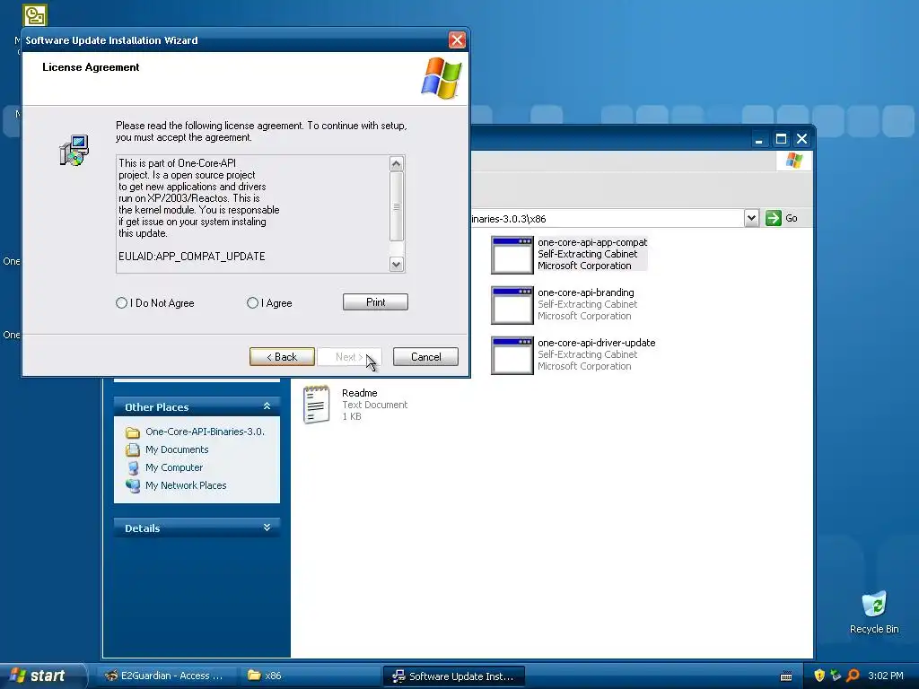
Task: Click the greyed-out Next button
Action: (349, 357)
